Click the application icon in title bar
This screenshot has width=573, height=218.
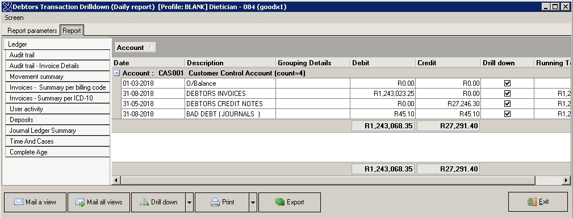(x=7, y=7)
